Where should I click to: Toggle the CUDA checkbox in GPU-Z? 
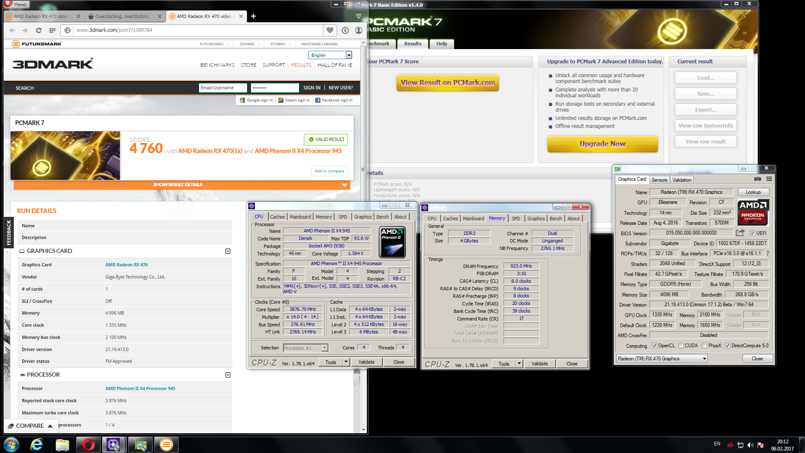(x=681, y=346)
